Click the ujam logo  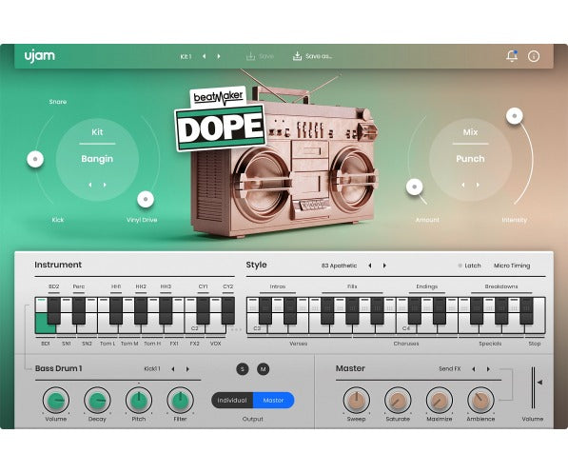click(40, 56)
